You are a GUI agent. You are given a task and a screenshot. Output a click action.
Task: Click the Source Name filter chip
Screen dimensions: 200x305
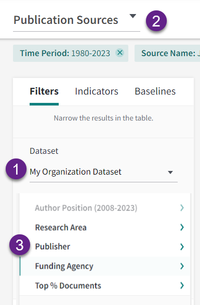[167, 53]
